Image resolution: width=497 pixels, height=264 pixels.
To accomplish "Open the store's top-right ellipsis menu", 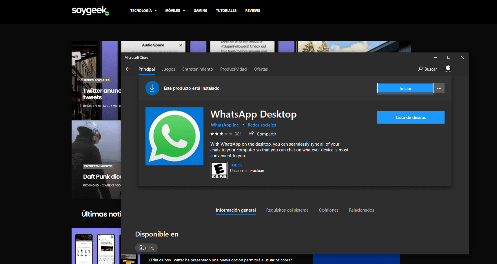I will click(462, 68).
